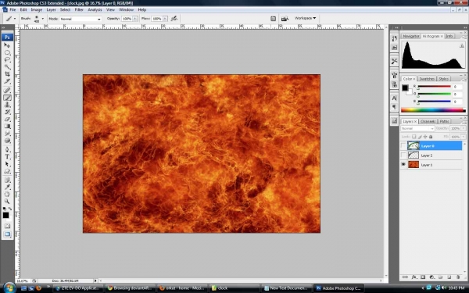
Task: Open the layer blend mode Normal dropdown
Action: click(x=417, y=129)
